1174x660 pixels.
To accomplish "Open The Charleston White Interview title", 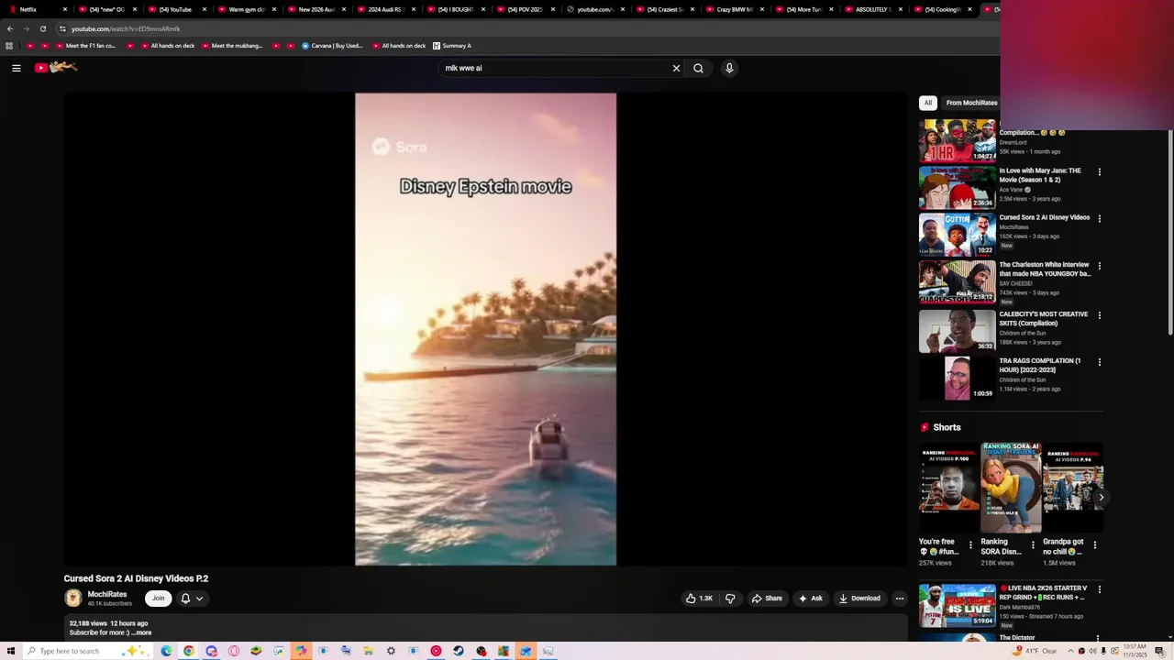I will click(1045, 269).
